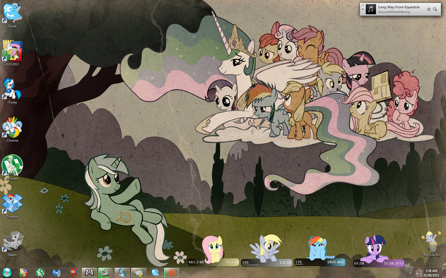Click the pinned AVG taskbar icon
Screen dimensions: 446x278
(x=24, y=272)
